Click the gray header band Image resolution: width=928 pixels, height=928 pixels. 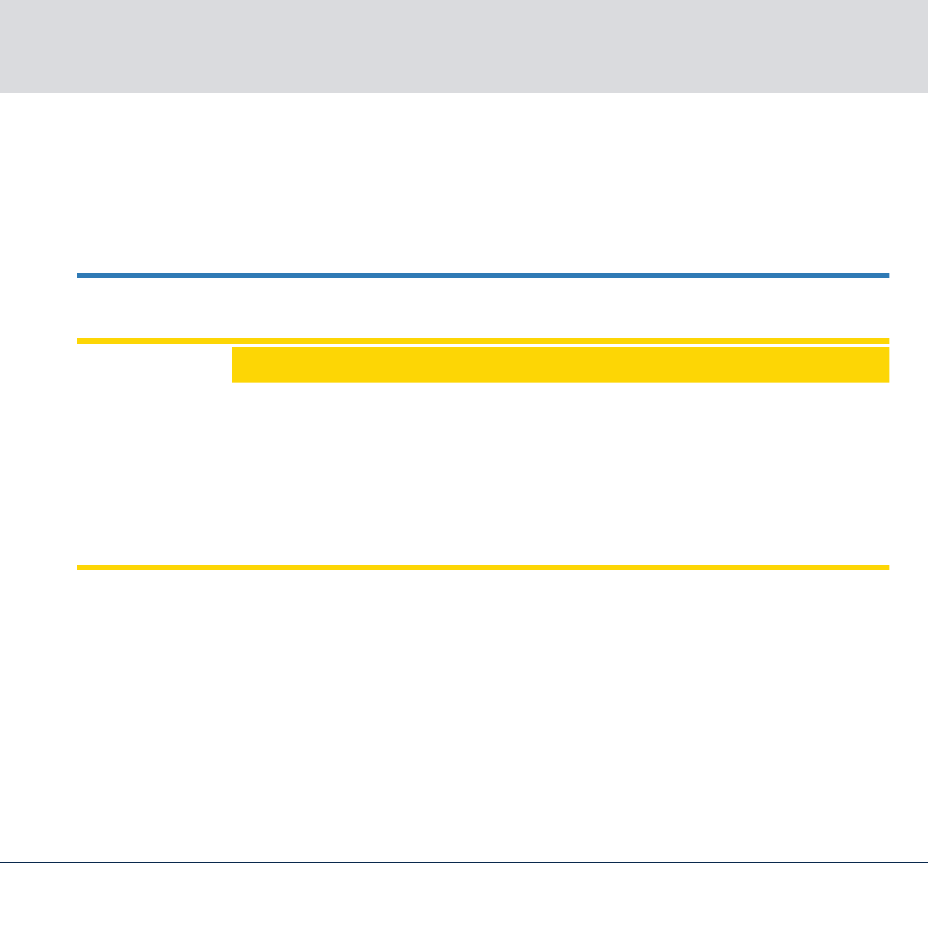464,46
